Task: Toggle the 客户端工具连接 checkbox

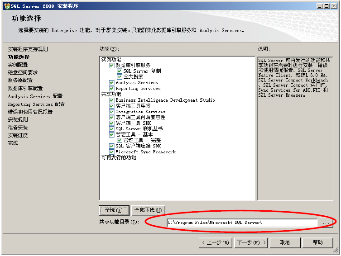Action: pyautogui.click(x=111, y=106)
